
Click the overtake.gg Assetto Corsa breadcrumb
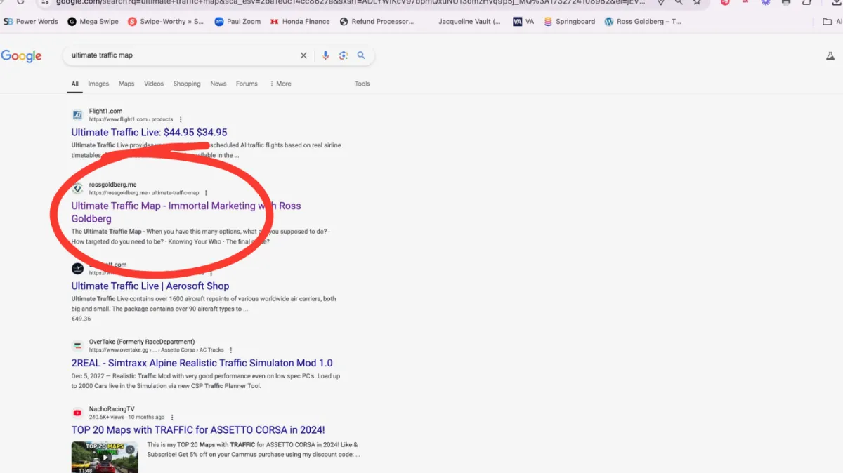coord(156,350)
